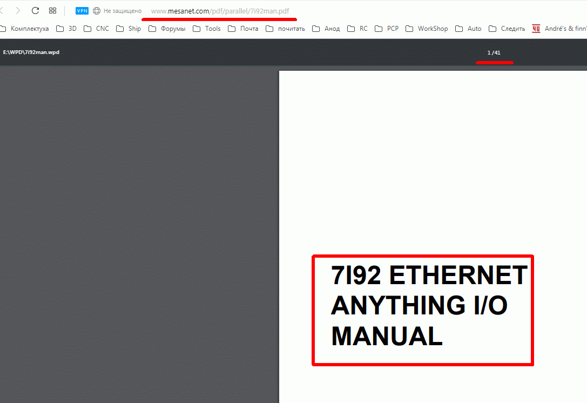Open the 3D bookmarks folder
Viewport: 587px width, 403px height.
tap(66, 29)
